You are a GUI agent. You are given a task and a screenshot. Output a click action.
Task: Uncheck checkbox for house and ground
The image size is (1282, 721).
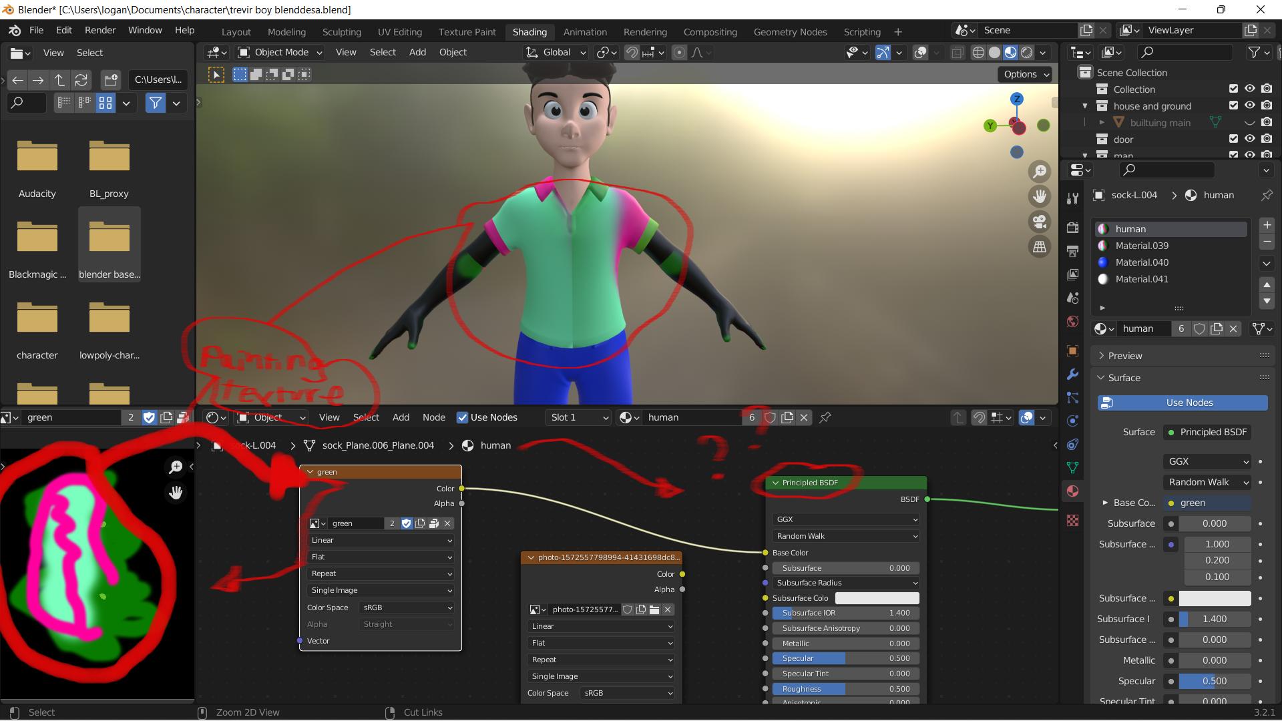click(x=1233, y=105)
